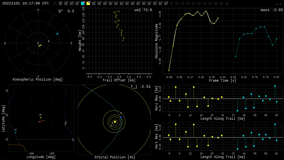
Task: Toggle the yellow station 06 indicator
Action: tap(88, 3)
